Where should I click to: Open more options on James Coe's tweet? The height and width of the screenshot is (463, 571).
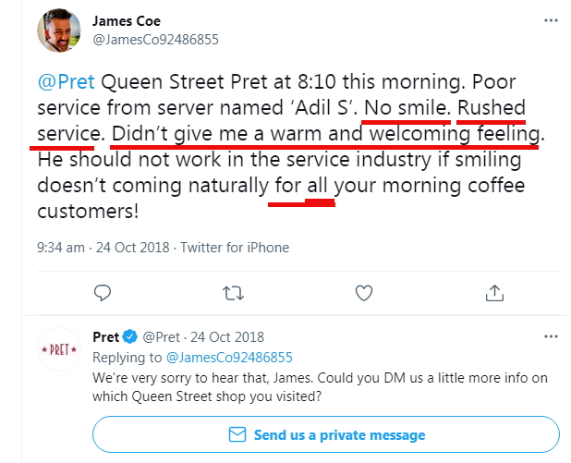551,19
